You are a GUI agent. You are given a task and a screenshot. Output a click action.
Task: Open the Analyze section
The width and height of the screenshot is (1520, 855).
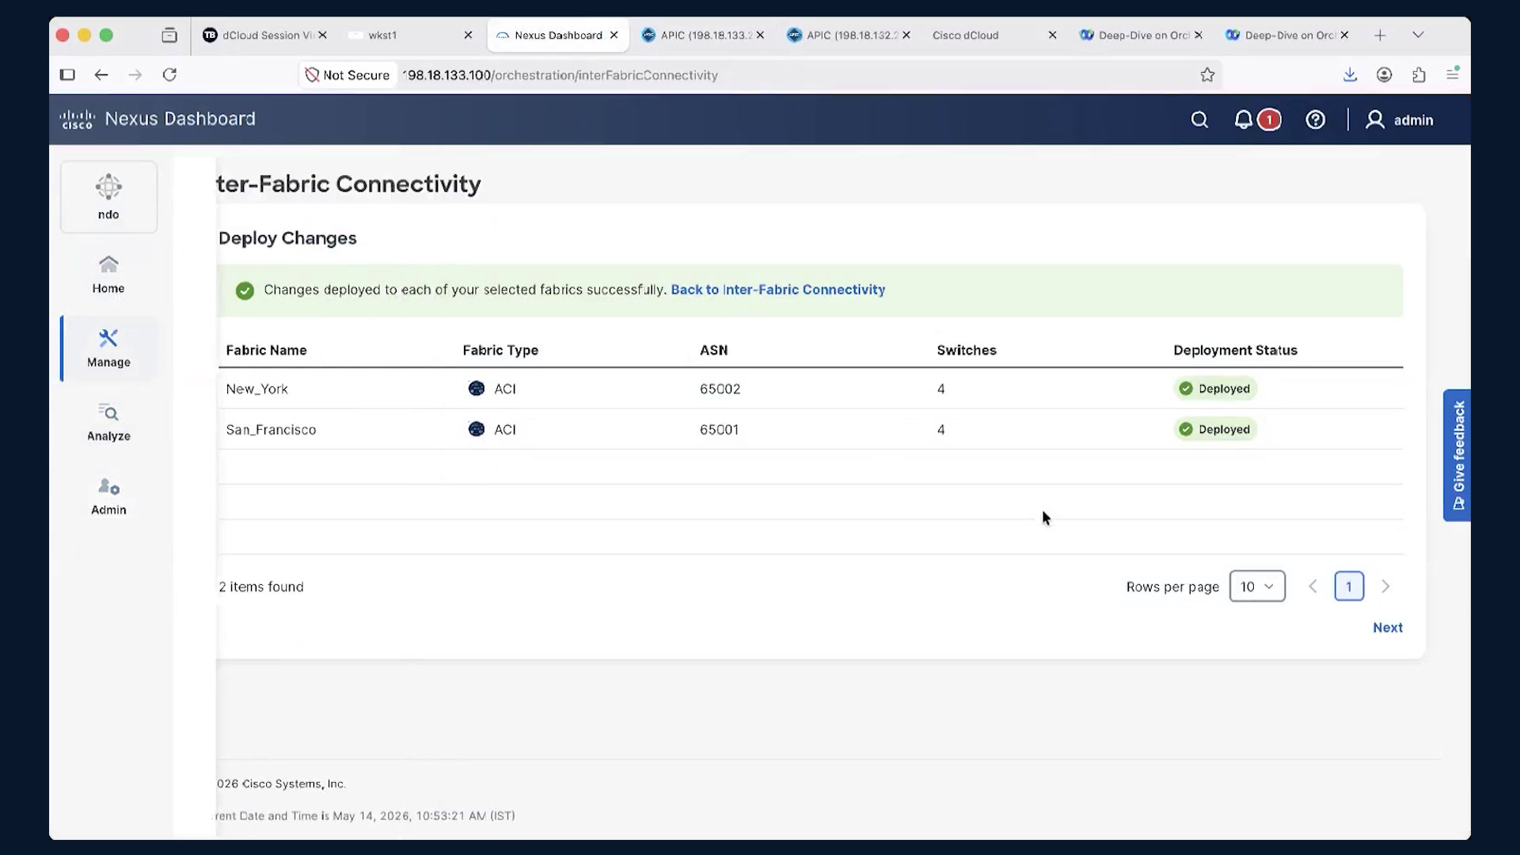tap(108, 422)
